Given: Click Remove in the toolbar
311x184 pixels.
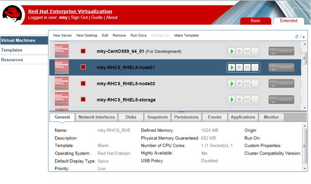Looking at the screenshot, I should (119, 35).
